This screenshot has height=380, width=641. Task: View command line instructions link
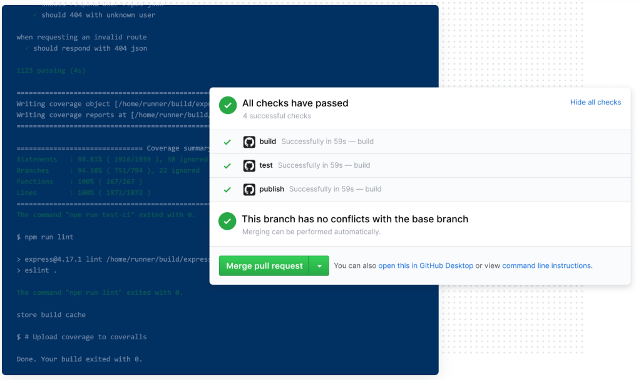click(546, 266)
